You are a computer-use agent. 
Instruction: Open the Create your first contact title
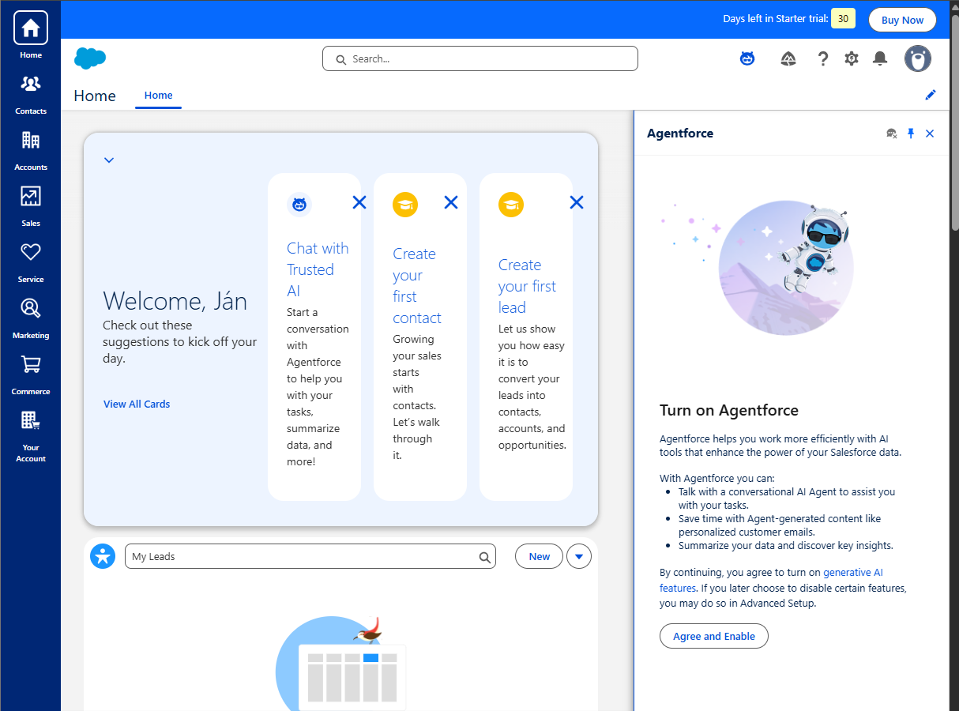[417, 286]
